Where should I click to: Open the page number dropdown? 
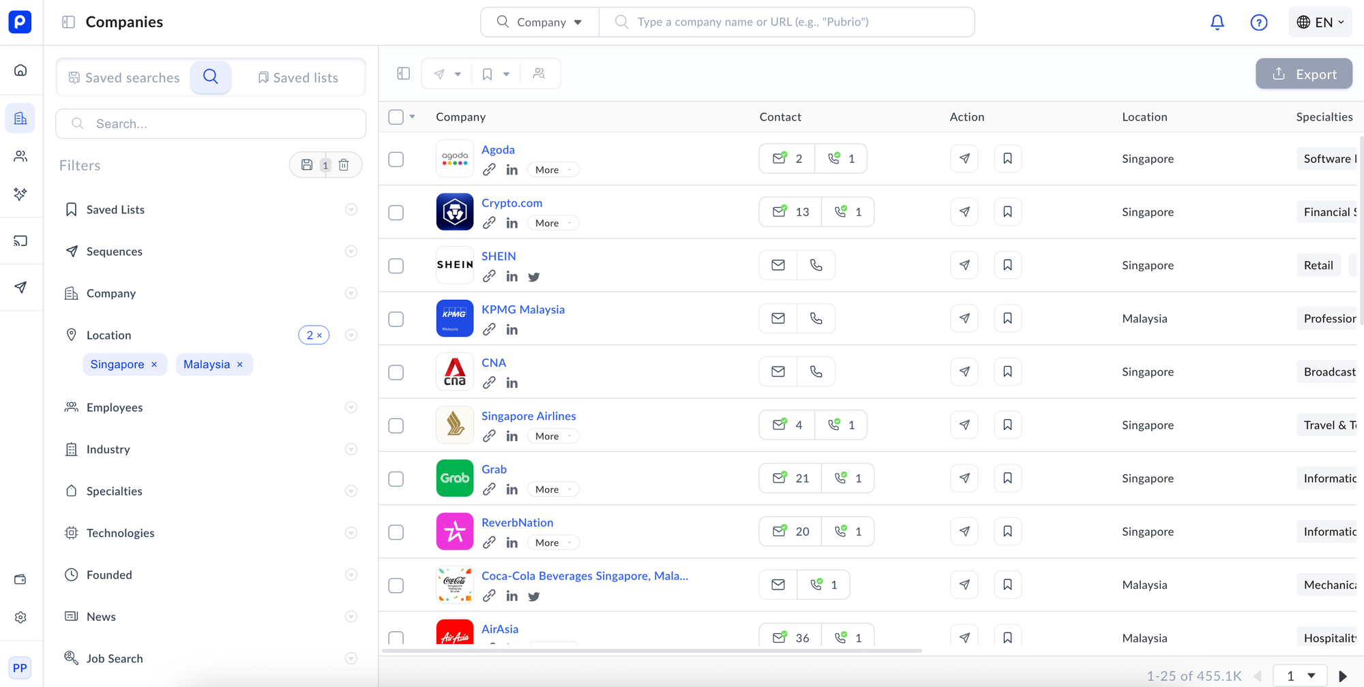pyautogui.click(x=1301, y=676)
